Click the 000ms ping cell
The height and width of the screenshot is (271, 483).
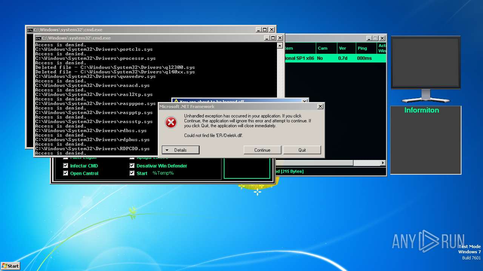click(x=364, y=58)
